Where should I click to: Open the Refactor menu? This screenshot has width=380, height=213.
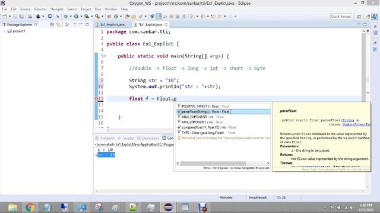(40, 9)
